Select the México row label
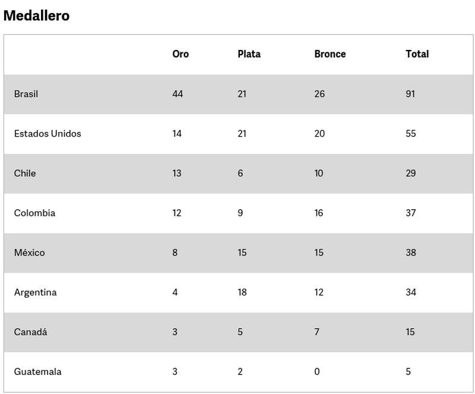Image resolution: width=475 pixels, height=394 pixels. pos(29,253)
